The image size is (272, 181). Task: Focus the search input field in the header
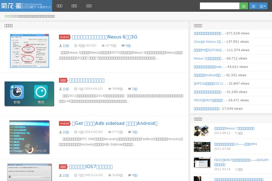coord(219,6)
